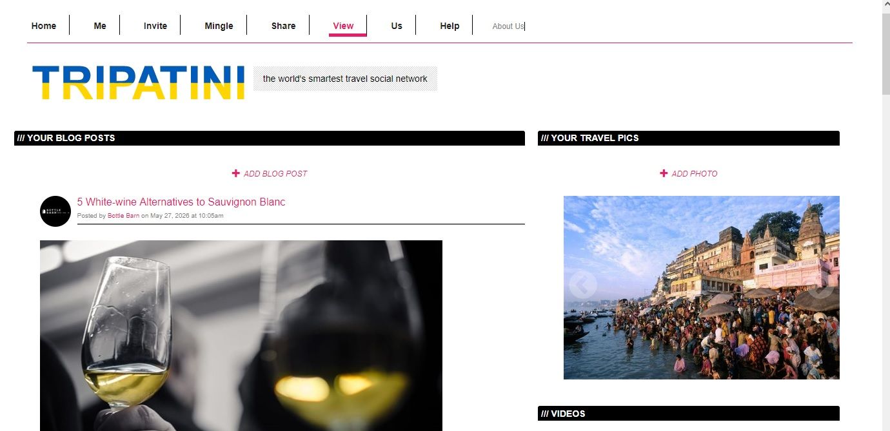Open the Me menu

point(100,26)
